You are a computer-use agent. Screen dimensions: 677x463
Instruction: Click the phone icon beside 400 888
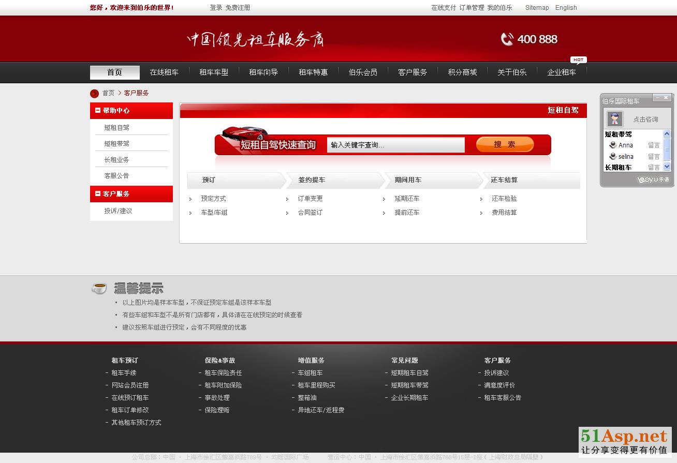pyautogui.click(x=507, y=39)
